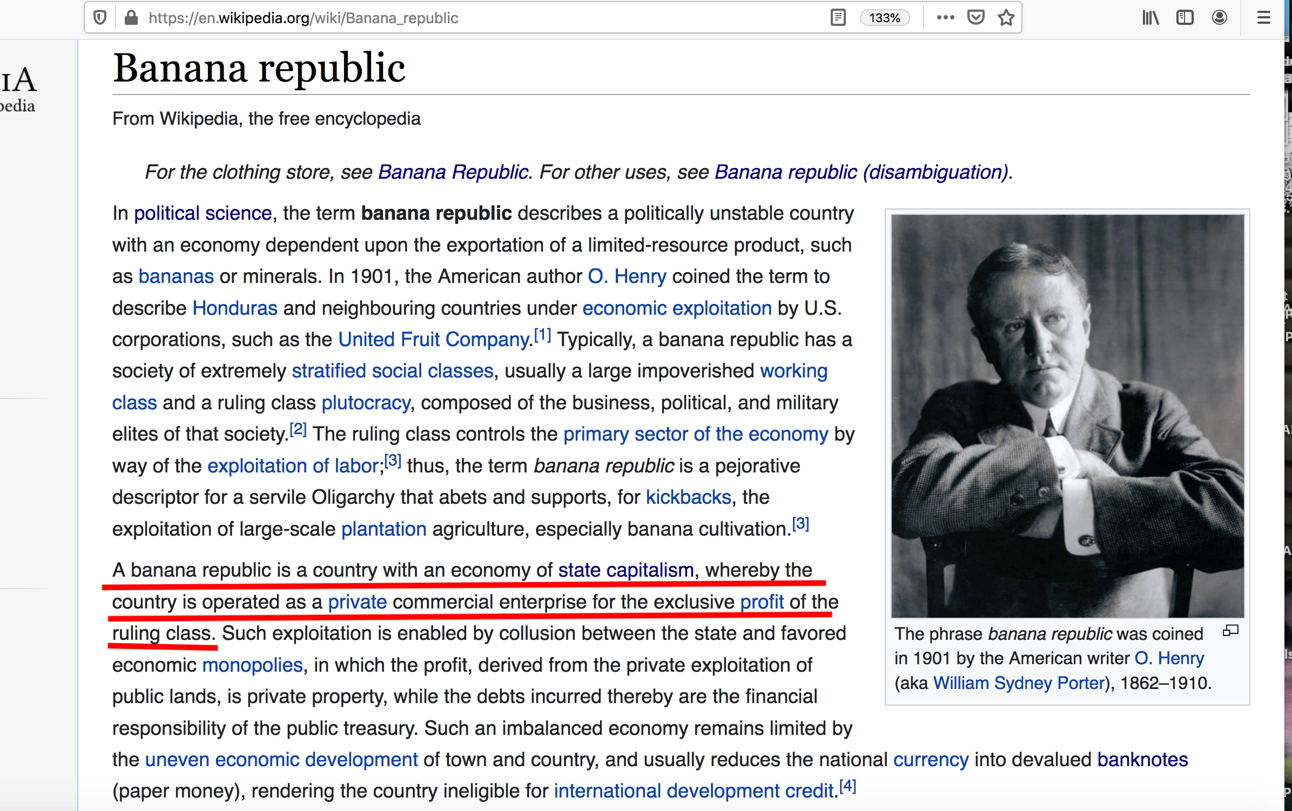The width and height of the screenshot is (1292, 811).
Task: Click the O. Henry portrait thumbnail
Action: click(x=1067, y=416)
